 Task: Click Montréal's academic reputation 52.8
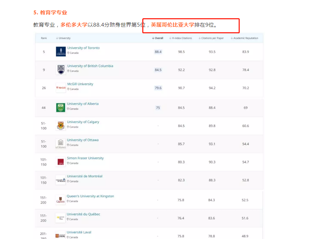(246, 180)
